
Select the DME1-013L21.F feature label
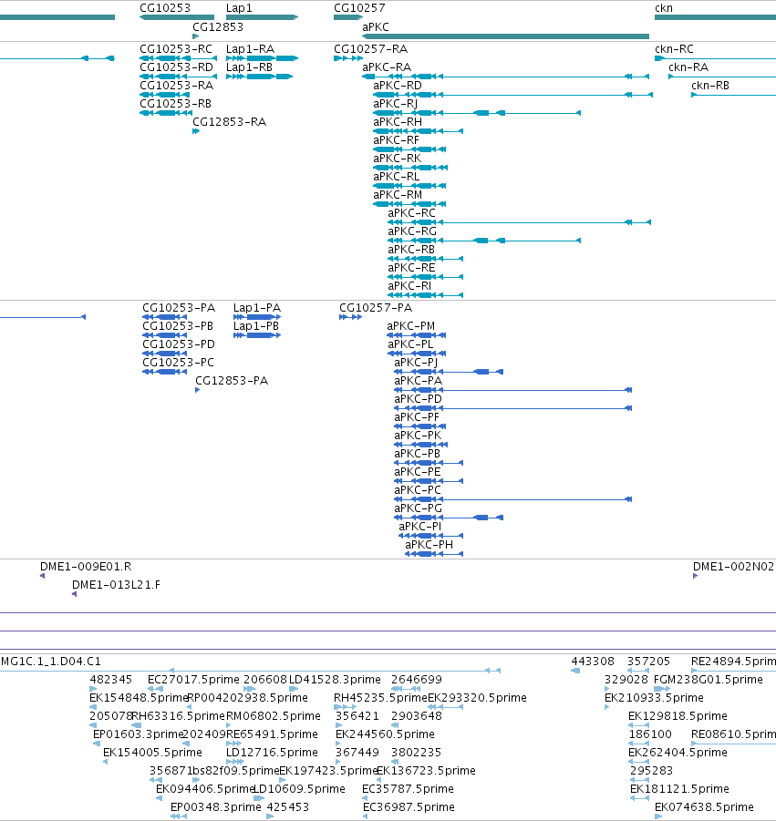click(x=117, y=585)
